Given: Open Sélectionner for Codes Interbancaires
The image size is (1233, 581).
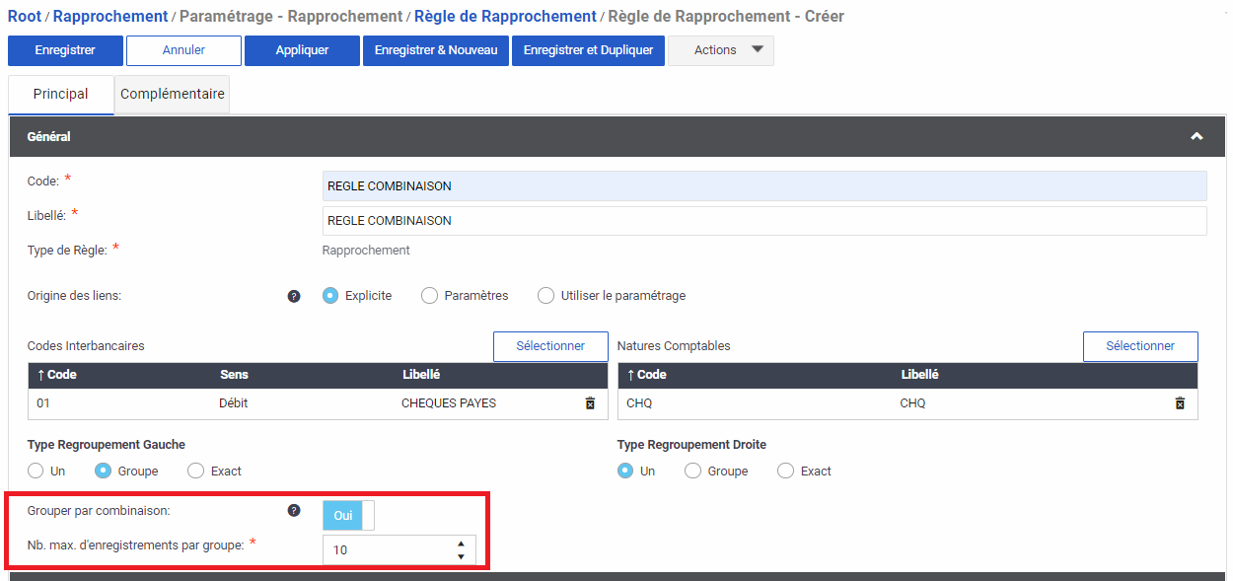Looking at the screenshot, I should 550,346.
